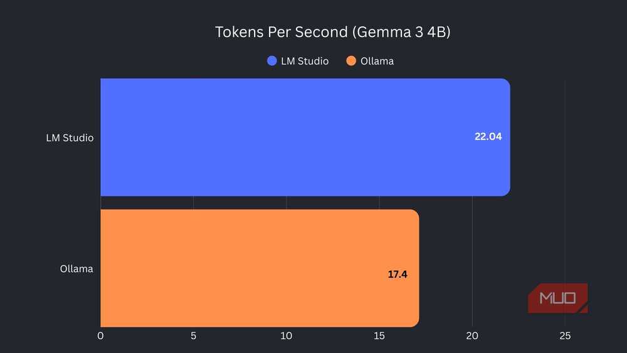Click the blue LM Studio legend dot
Screen dimensions: 627x353
click(272, 61)
